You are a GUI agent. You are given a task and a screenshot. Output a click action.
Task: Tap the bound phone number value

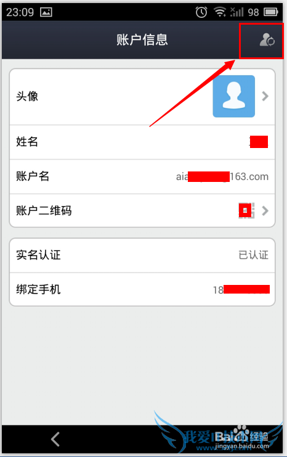pyautogui.click(x=241, y=290)
